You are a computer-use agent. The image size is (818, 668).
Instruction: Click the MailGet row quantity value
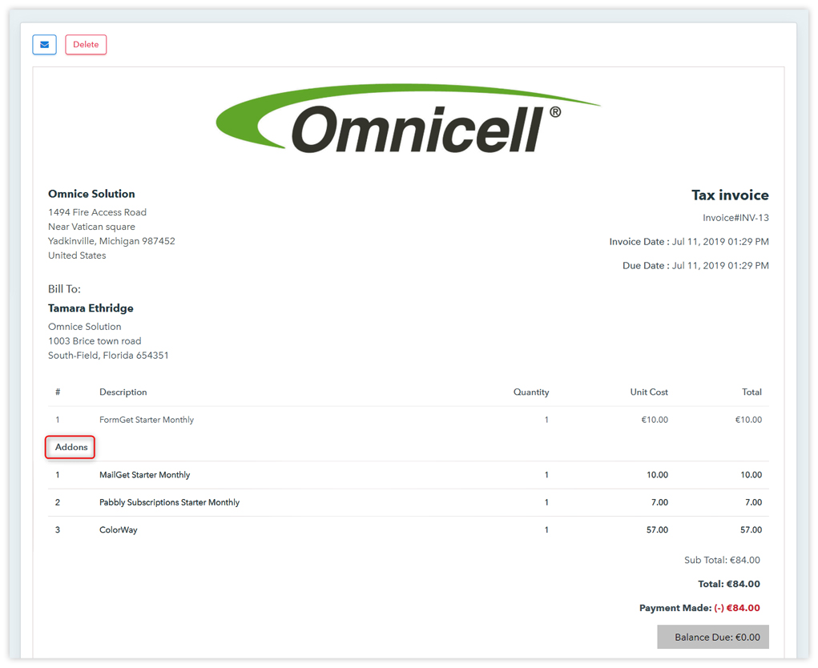coord(546,475)
